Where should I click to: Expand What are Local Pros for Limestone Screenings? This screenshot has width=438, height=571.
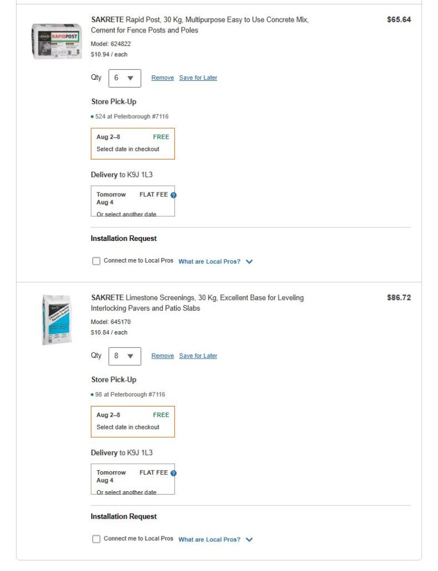(215, 540)
